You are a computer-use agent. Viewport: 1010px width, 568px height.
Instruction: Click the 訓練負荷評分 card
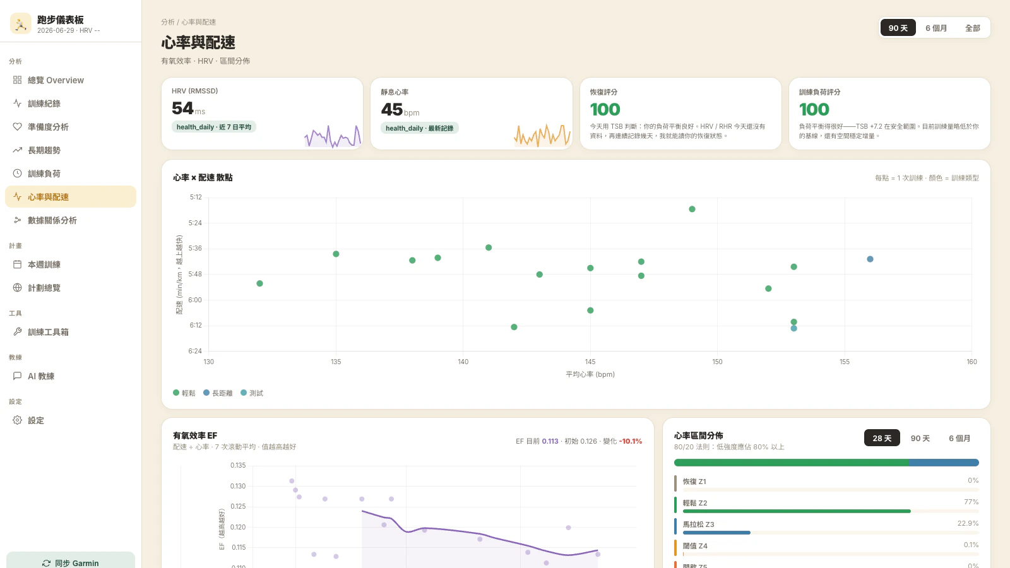coord(889,114)
